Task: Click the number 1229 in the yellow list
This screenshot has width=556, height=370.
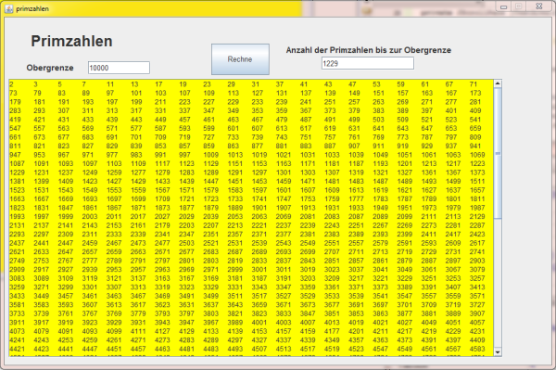Action: point(17,172)
